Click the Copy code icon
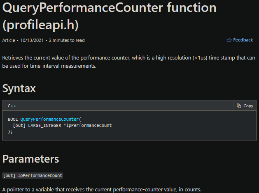 click(239, 106)
